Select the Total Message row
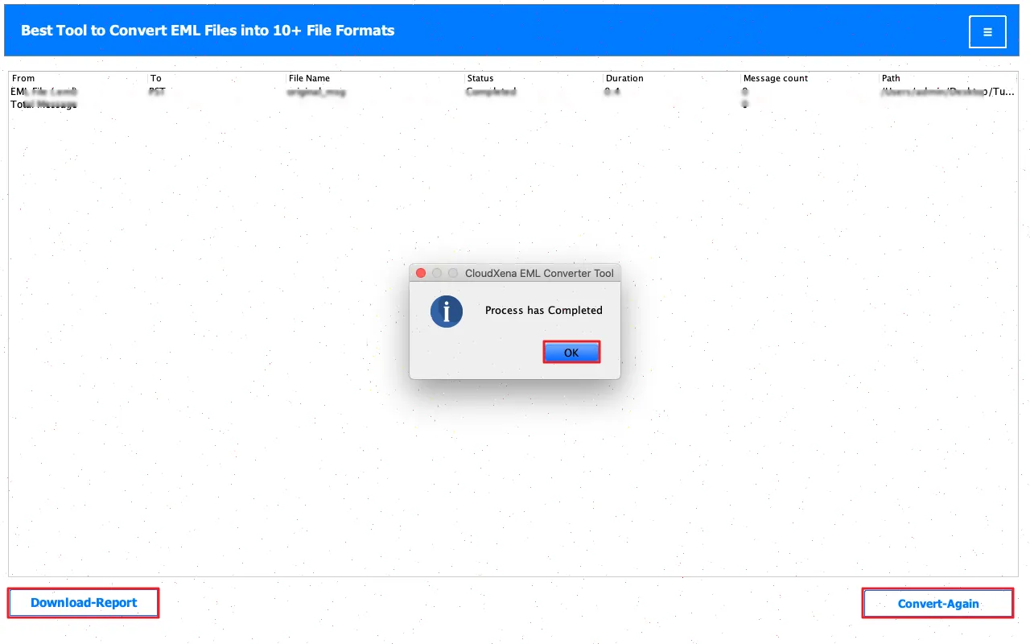The width and height of the screenshot is (1030, 644). [x=44, y=105]
